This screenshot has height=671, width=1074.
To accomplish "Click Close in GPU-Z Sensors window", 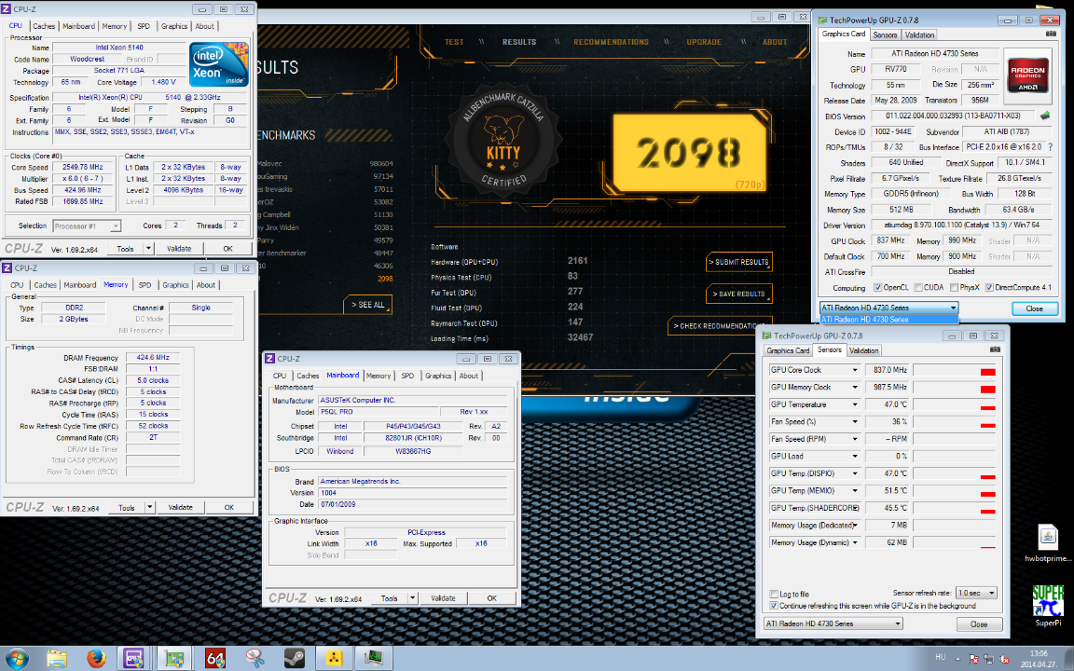I will point(979,624).
